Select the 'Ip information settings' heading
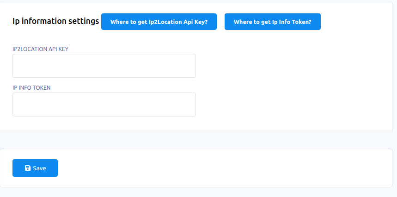397x197 pixels. pyautogui.click(x=55, y=22)
